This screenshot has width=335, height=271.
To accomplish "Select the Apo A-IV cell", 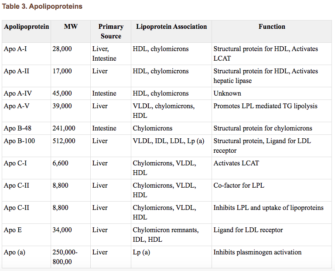I will click(17, 93).
